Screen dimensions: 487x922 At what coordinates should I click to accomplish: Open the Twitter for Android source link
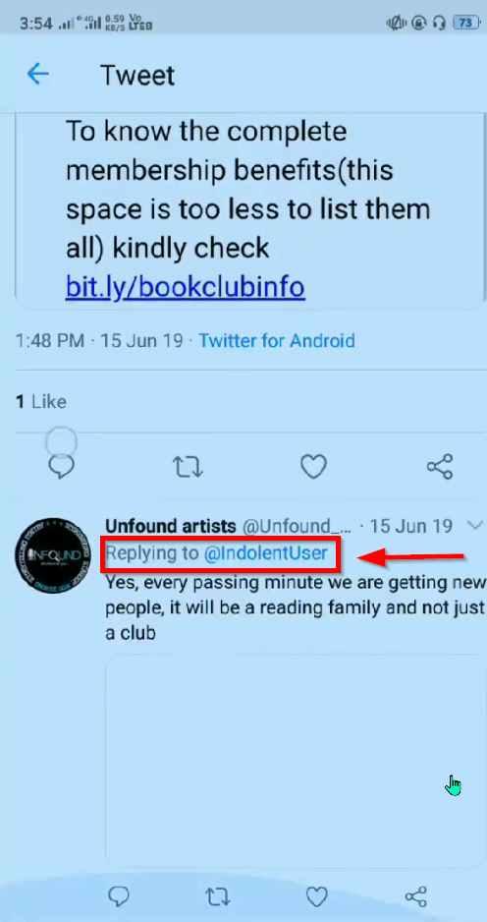(x=277, y=341)
